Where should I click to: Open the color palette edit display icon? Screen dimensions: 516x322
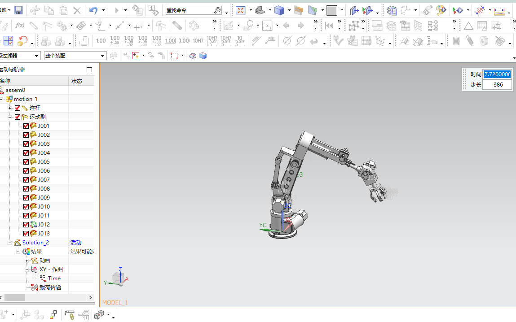click(x=441, y=10)
